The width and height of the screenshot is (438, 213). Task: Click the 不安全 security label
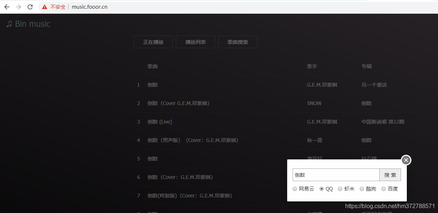[58, 7]
